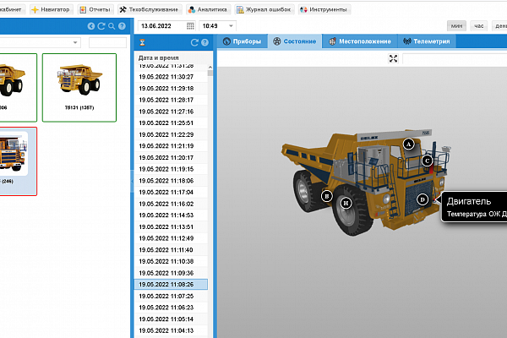Open help for date and time panel
Viewport: 507px width, 338px height.
click(x=204, y=42)
